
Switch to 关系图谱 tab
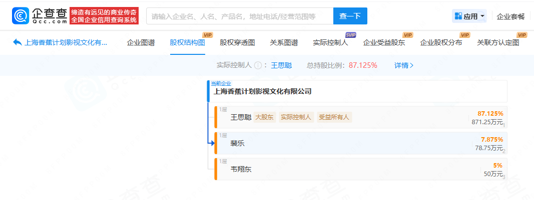tap(284, 42)
